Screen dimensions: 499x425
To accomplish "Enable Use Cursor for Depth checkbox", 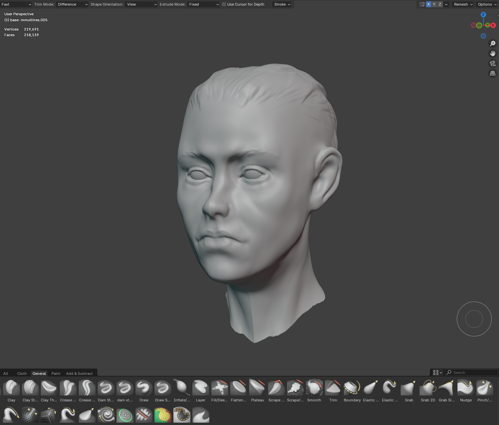I will coord(224,4).
